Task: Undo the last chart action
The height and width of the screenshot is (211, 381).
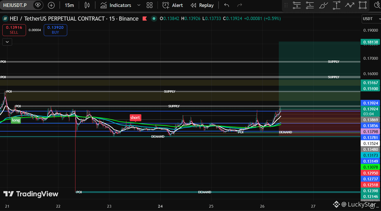Action: (227, 5)
